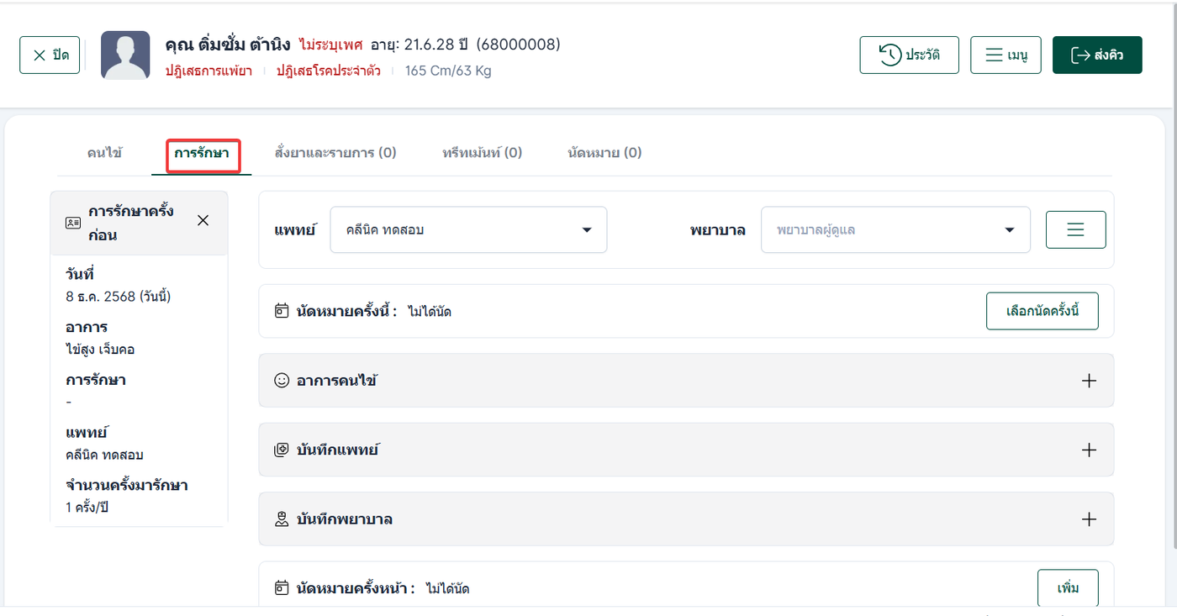Expand the บันทึกพยาบาล section
This screenshot has height=616, width=1177.
point(1089,519)
